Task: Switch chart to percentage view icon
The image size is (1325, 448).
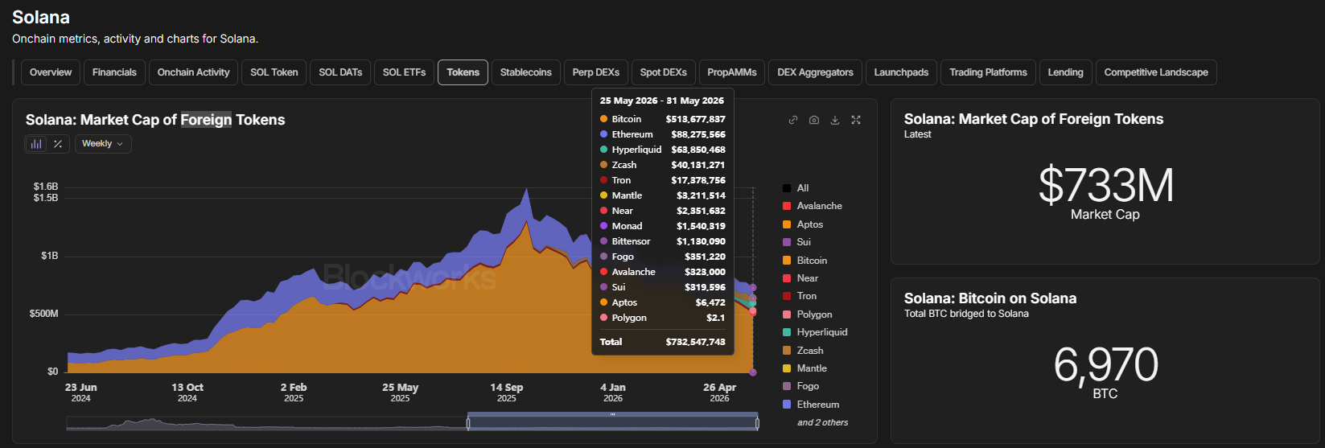Action: coord(58,144)
